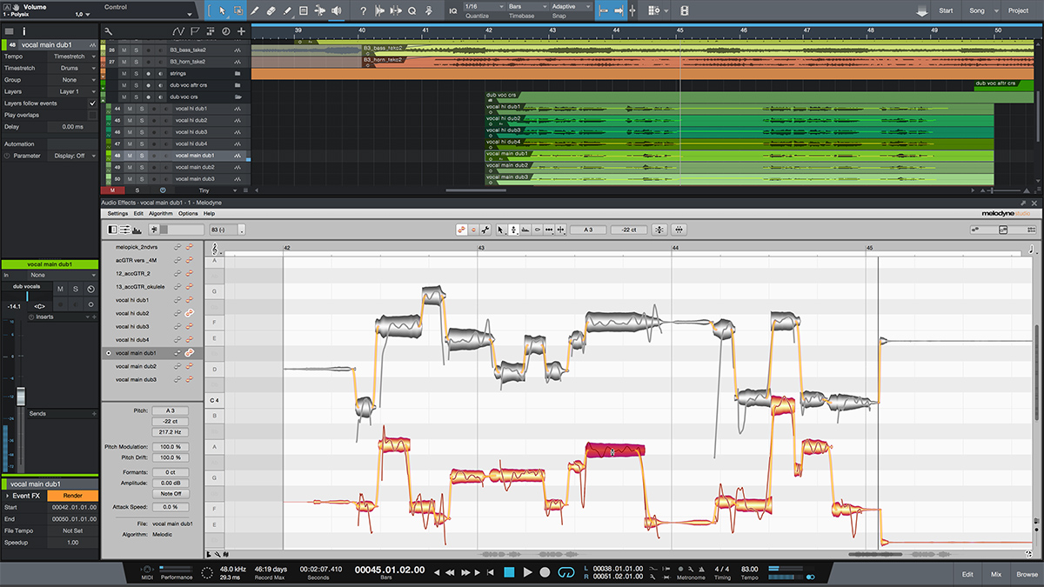Go to the Song page
Viewport: 1044px width, 587px height.
point(977,10)
